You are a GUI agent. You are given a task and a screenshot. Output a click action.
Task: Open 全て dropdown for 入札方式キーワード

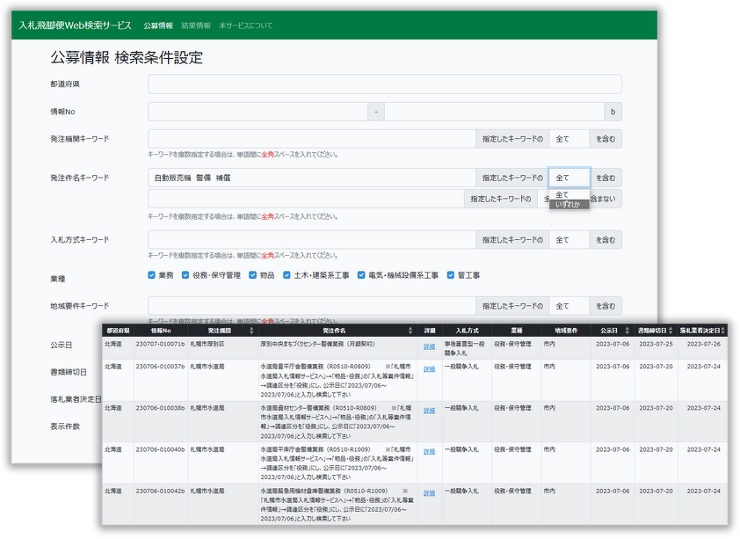(x=569, y=240)
